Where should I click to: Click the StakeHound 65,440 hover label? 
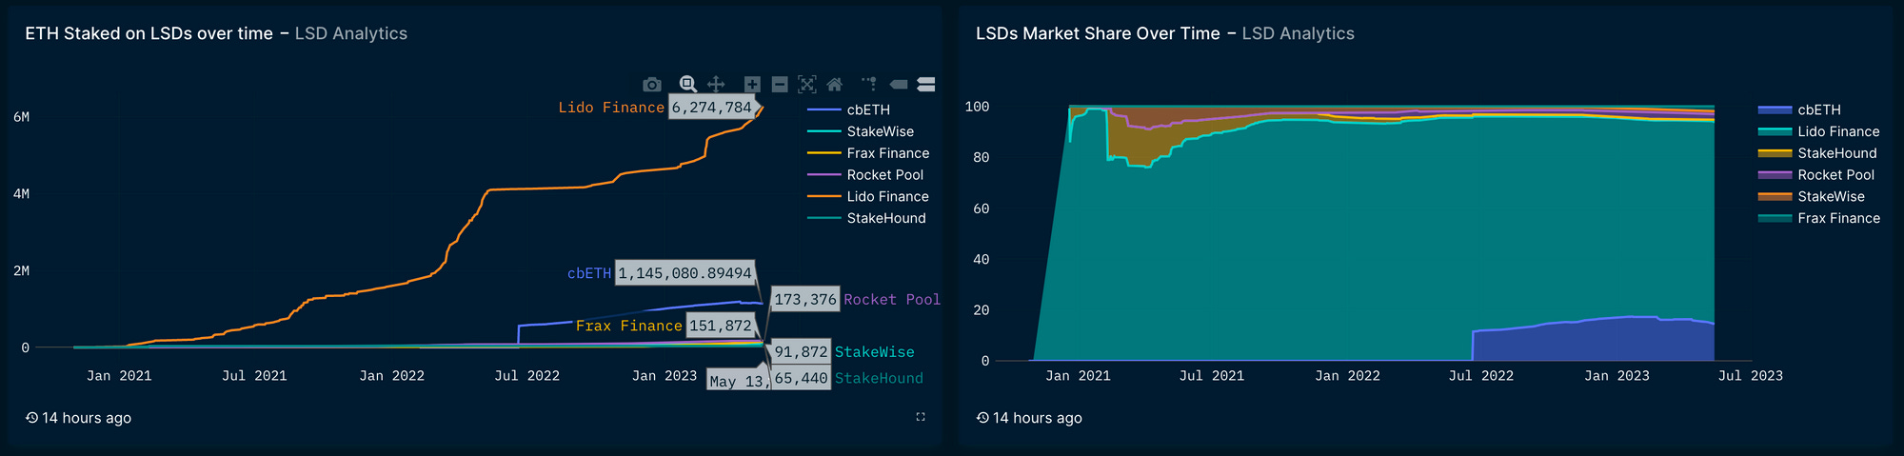point(801,378)
